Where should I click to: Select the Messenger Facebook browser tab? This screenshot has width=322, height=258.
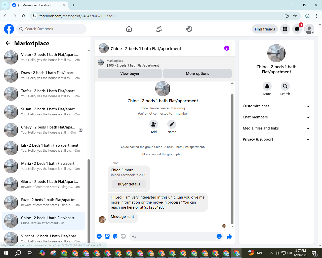(x=39, y=5)
